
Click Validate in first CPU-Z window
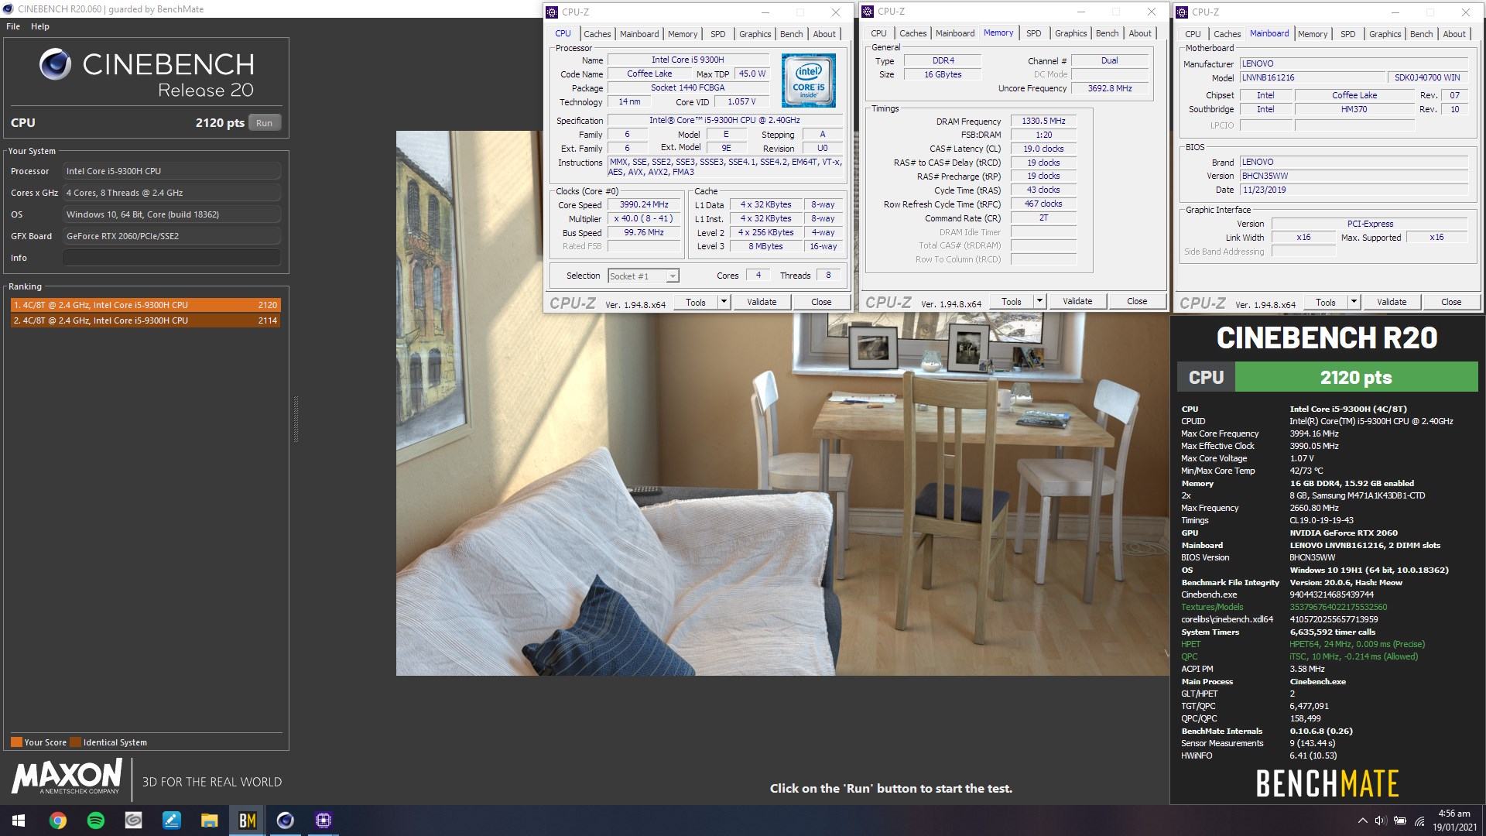[762, 303]
